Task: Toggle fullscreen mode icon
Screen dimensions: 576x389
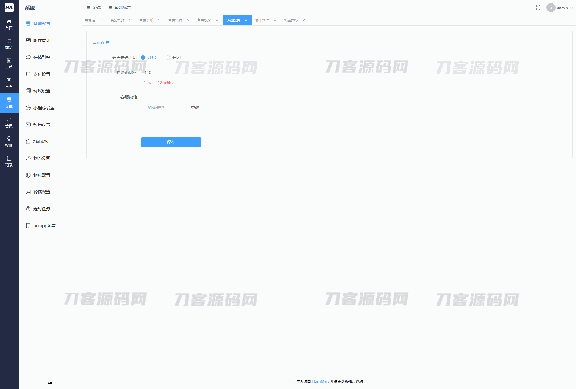Action: (538, 8)
